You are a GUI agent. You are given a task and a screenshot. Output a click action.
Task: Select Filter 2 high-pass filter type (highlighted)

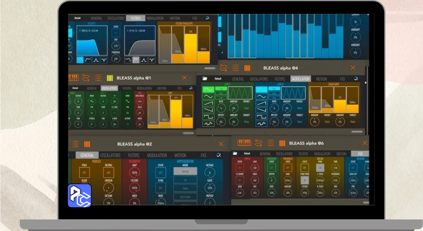pyautogui.click(x=136, y=60)
